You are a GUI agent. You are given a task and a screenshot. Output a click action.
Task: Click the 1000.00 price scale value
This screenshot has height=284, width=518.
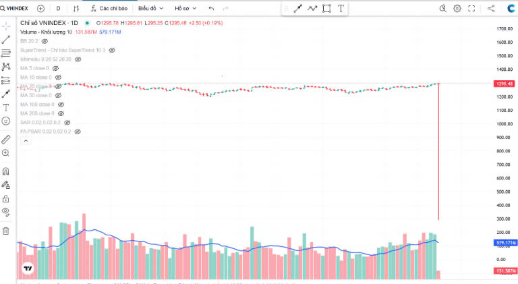point(505,124)
